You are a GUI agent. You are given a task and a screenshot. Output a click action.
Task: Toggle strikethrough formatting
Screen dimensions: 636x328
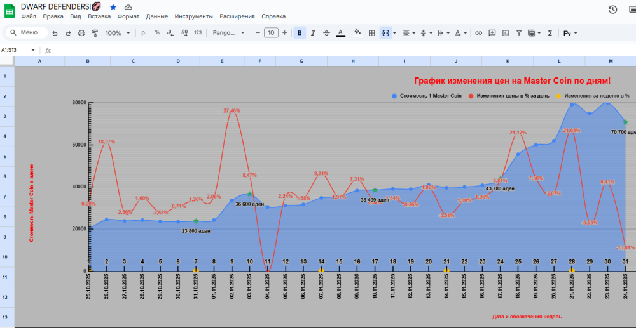(326, 33)
